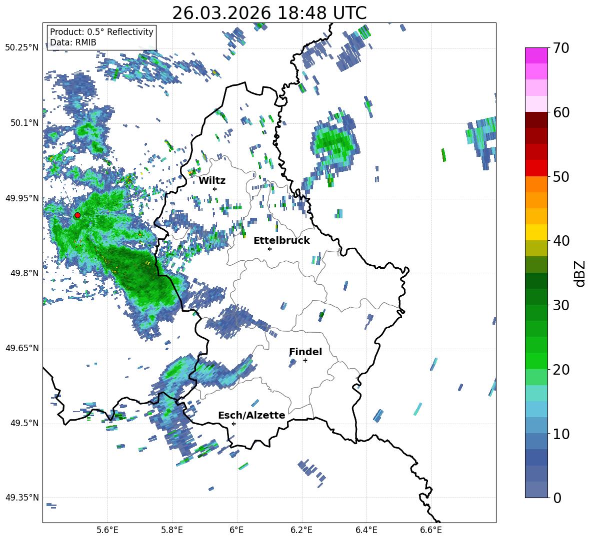Click the bright green colorbar segment above 20
Screen dimensions: 592x540
coord(536,361)
